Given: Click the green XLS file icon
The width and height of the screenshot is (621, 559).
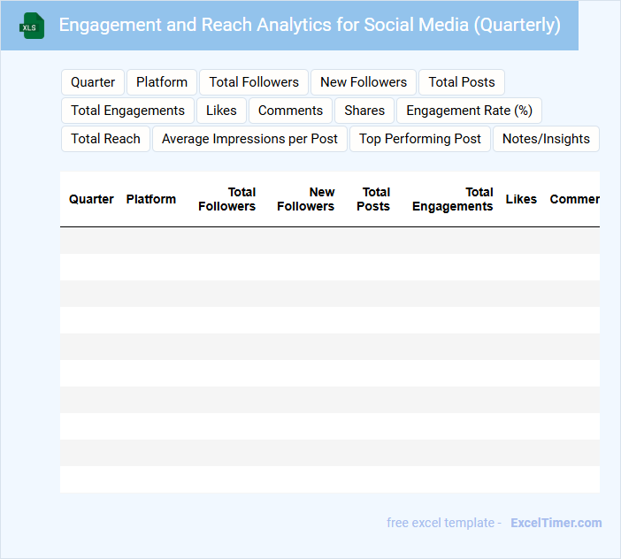Looking at the screenshot, I should click(x=33, y=26).
